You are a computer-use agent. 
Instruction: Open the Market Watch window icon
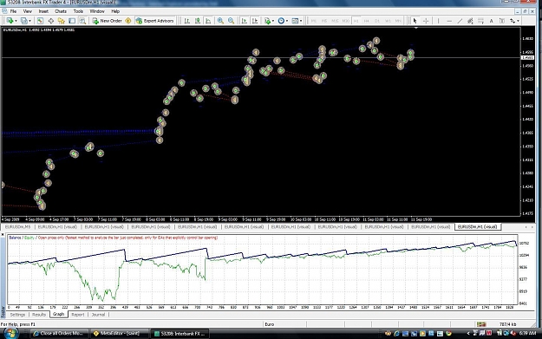(x=40, y=21)
